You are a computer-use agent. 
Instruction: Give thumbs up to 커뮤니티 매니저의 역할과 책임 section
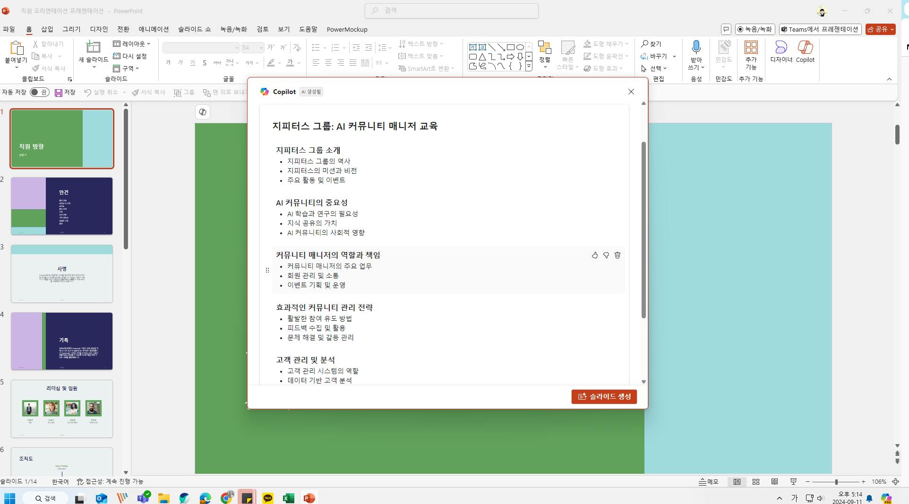pos(595,256)
